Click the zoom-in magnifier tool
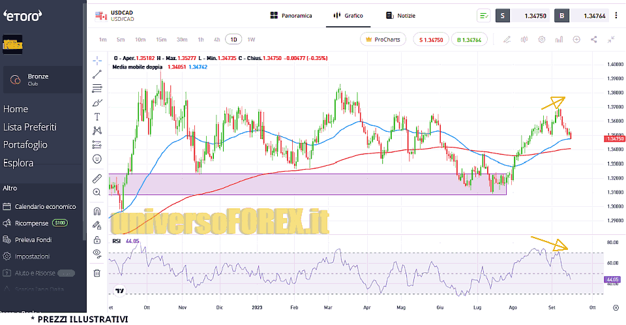Image resolution: width=626 pixels, height=325 pixels. tap(97, 192)
